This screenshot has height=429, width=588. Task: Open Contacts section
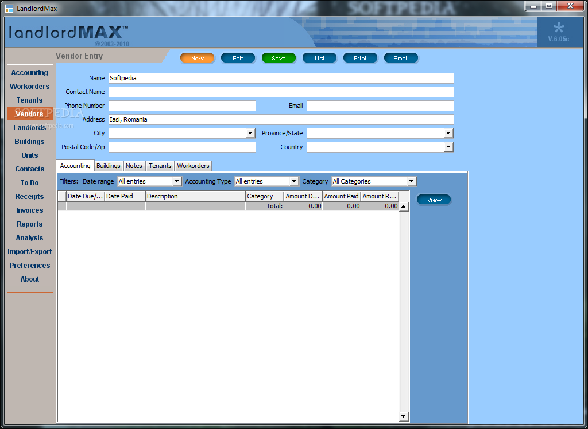(x=30, y=169)
